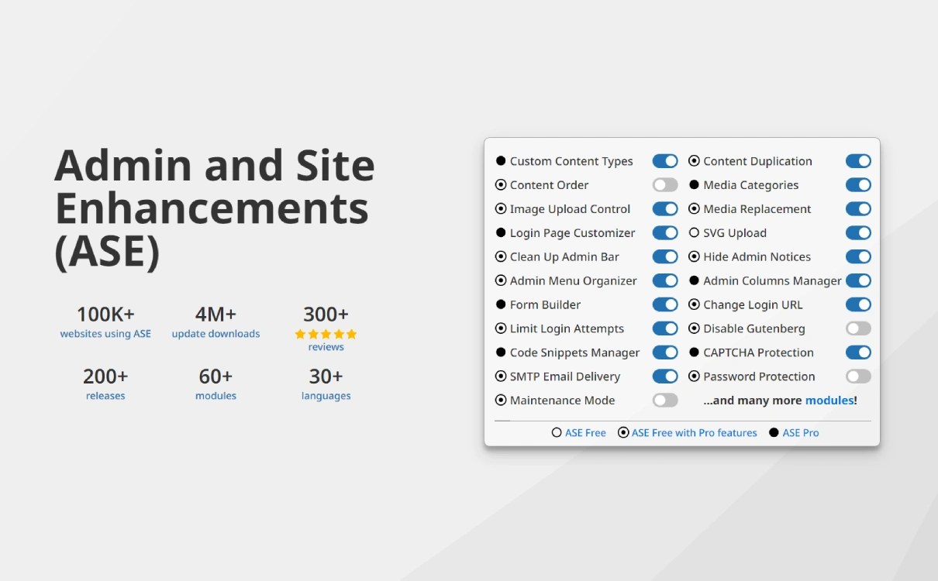This screenshot has height=581, width=938.
Task: Click the 'reviews' link under stars
Action: coord(326,347)
